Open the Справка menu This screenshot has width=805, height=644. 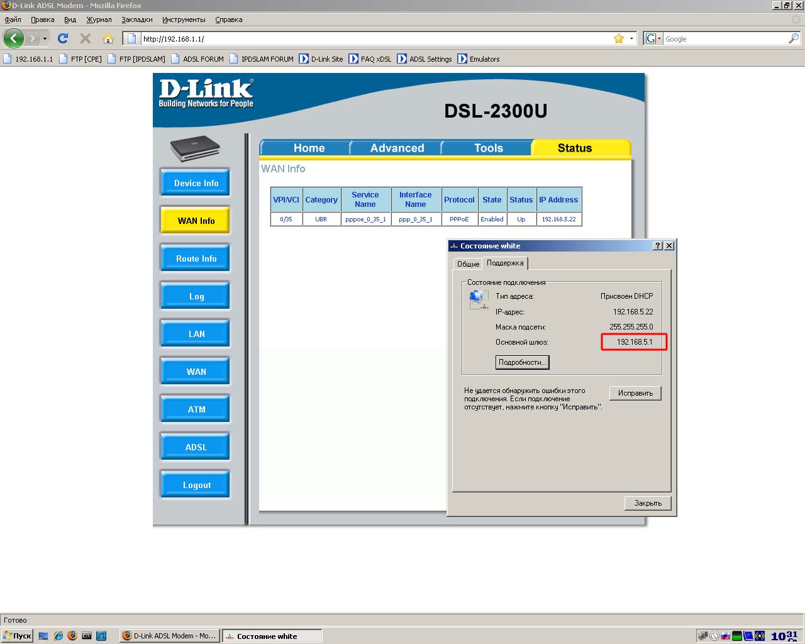click(229, 19)
